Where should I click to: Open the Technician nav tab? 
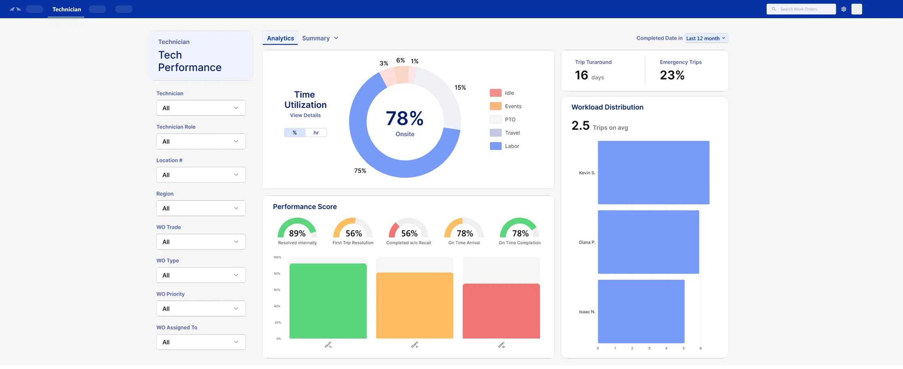66,9
